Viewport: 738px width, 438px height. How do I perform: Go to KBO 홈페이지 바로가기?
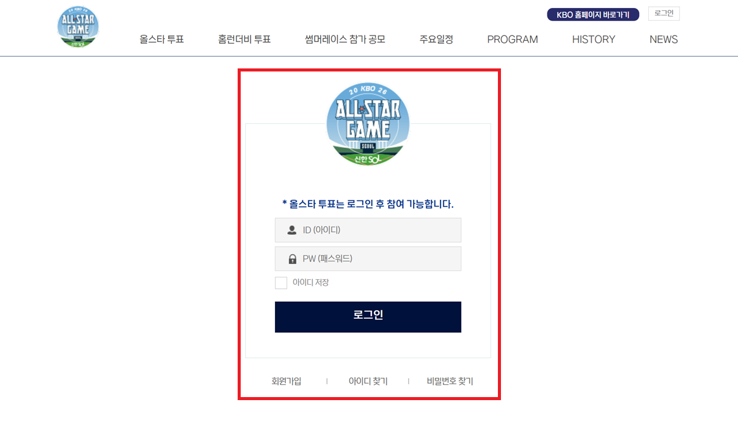tap(593, 15)
